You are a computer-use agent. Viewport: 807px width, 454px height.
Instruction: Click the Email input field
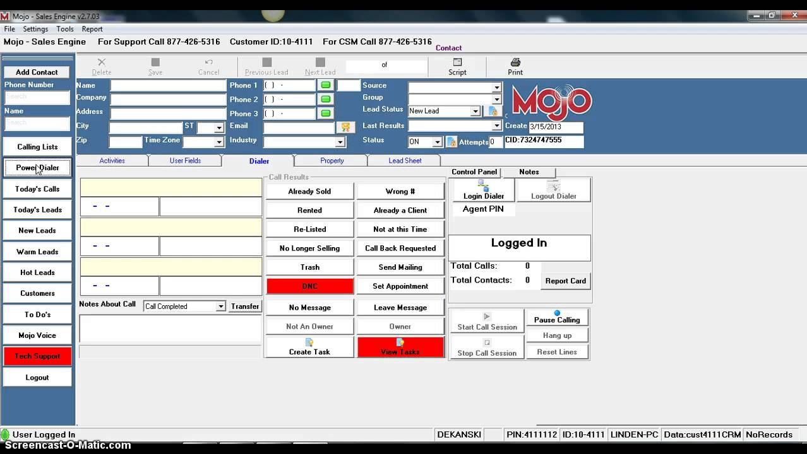click(299, 128)
